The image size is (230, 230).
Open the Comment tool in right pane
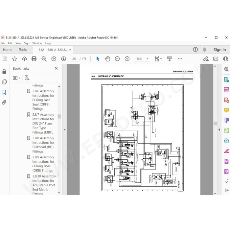coord(226,110)
